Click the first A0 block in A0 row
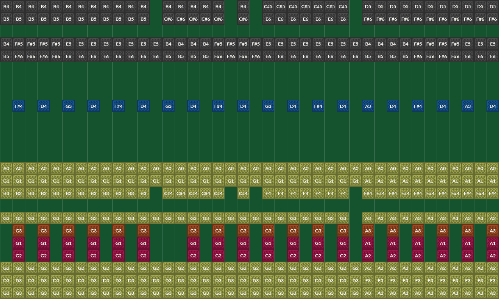 6,169
